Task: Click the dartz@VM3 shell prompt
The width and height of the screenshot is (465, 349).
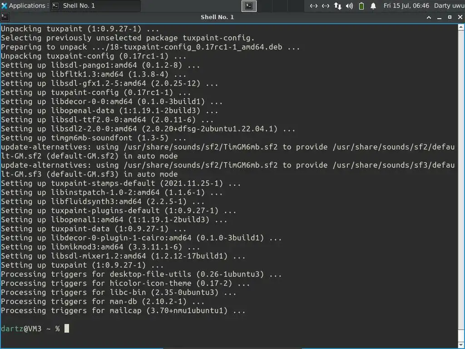Action: 30,329
